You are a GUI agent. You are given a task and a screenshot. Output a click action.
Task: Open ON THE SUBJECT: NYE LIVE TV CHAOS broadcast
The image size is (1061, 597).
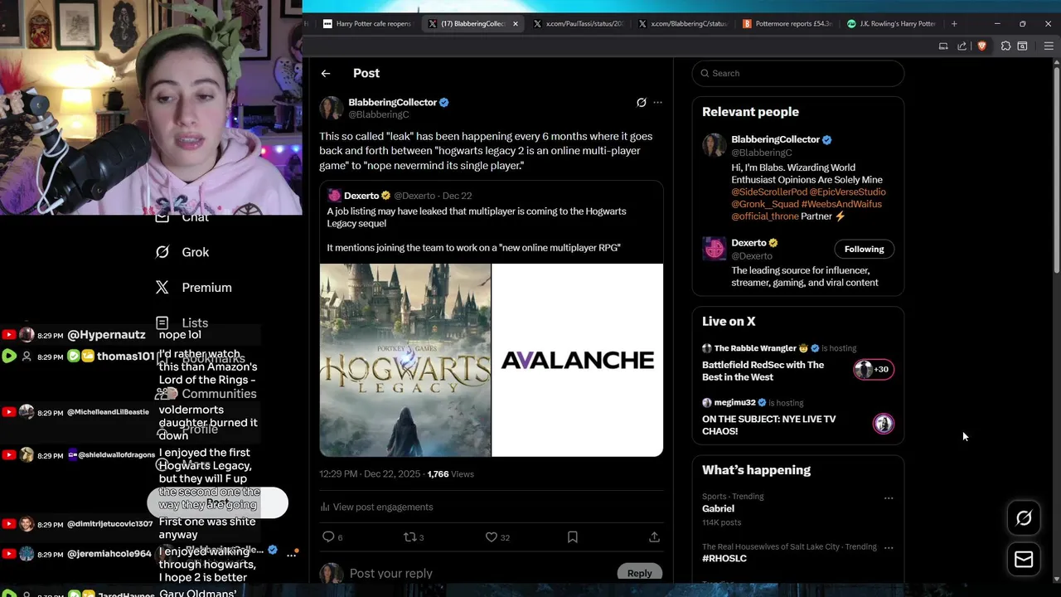(768, 425)
